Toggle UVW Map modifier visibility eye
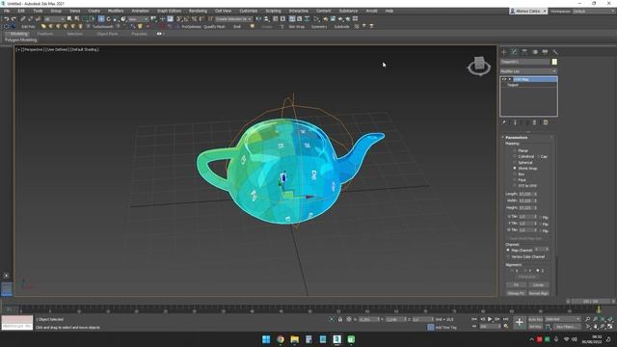Screen dimensions: 617x347 click(x=503, y=79)
